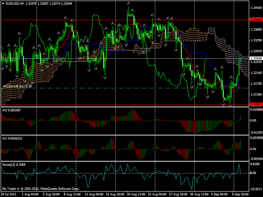Click the 23 Aug 04:00 time label
Viewport: 263px width, 197px height.
tap(157, 194)
